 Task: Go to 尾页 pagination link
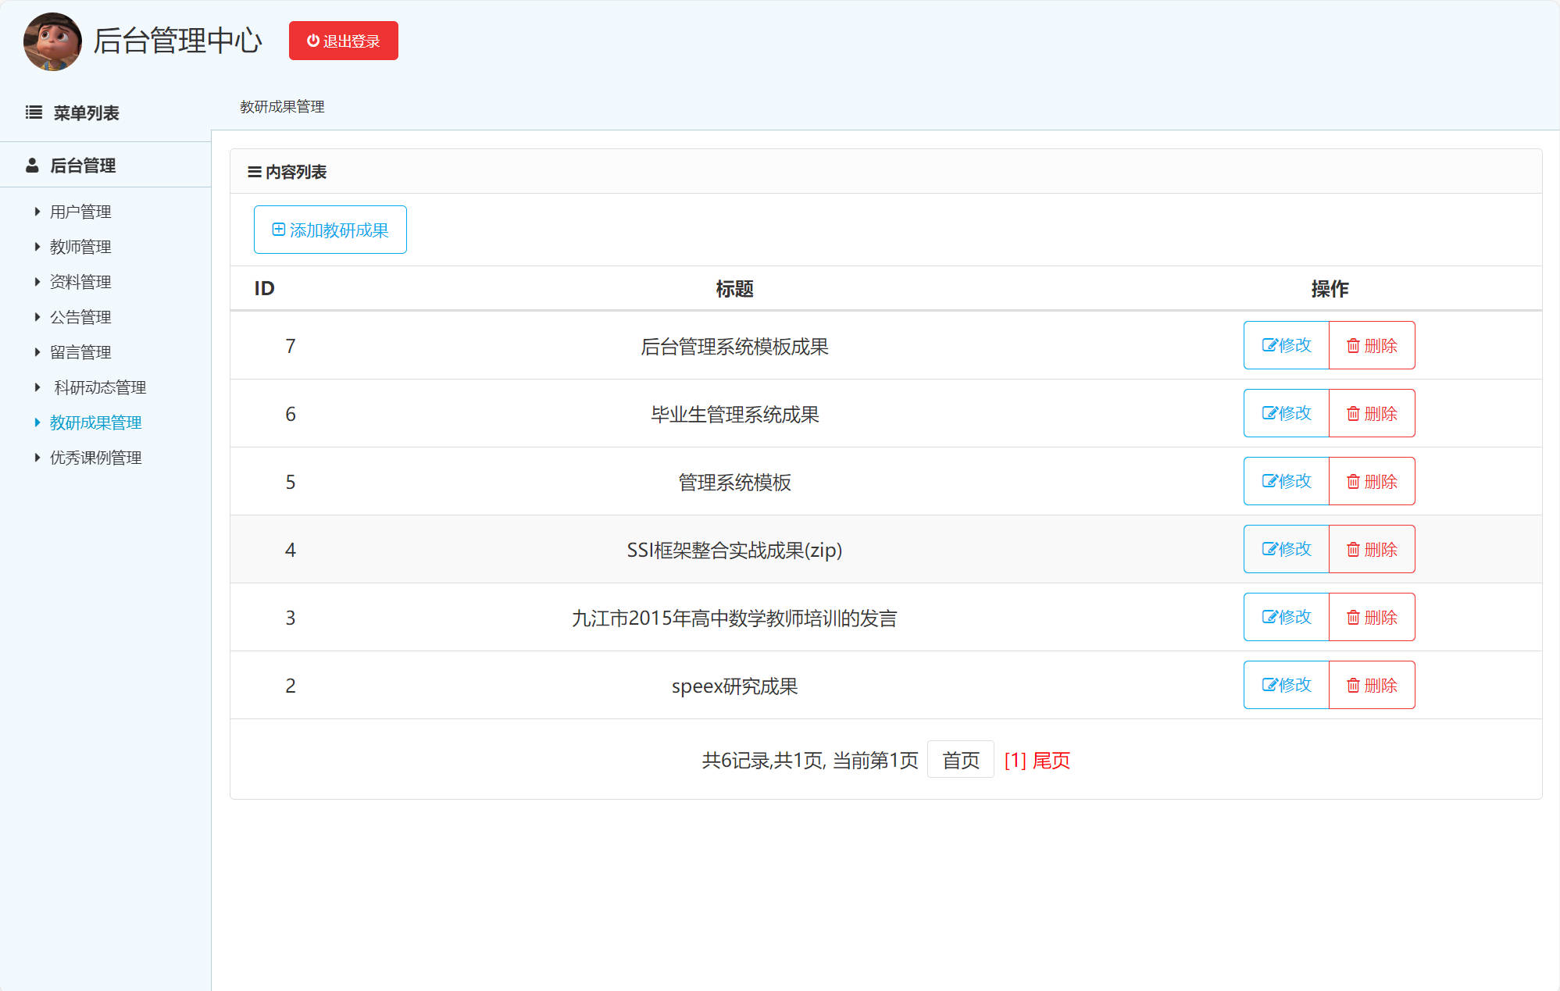1051,760
